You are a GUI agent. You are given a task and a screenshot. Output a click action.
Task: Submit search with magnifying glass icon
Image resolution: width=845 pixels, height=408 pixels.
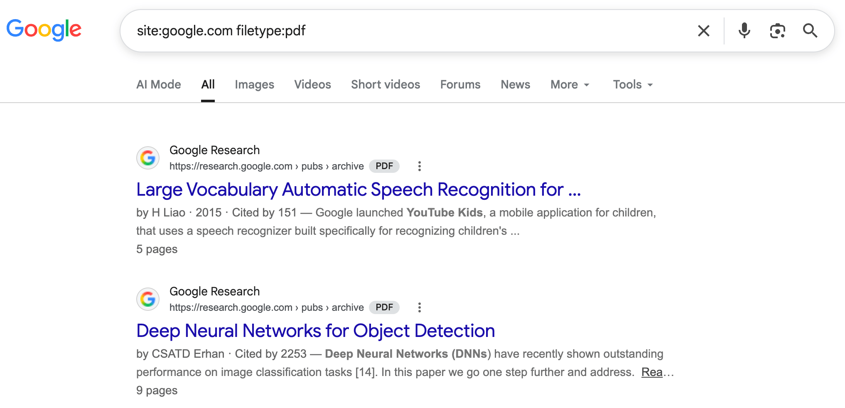click(x=810, y=31)
